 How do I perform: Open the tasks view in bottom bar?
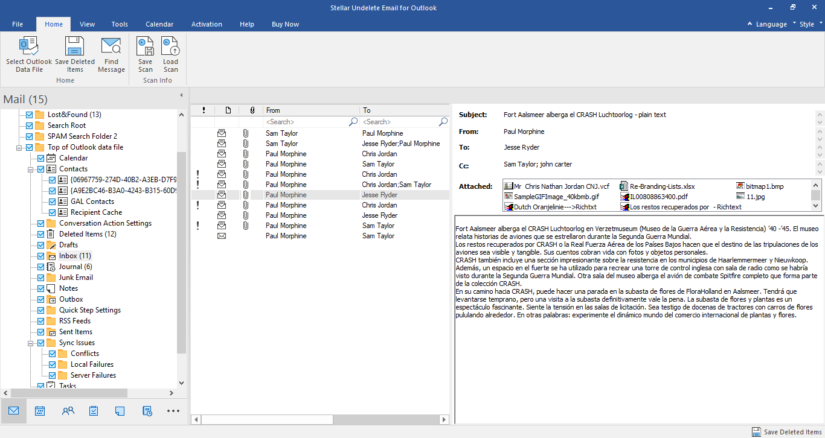[x=94, y=411]
